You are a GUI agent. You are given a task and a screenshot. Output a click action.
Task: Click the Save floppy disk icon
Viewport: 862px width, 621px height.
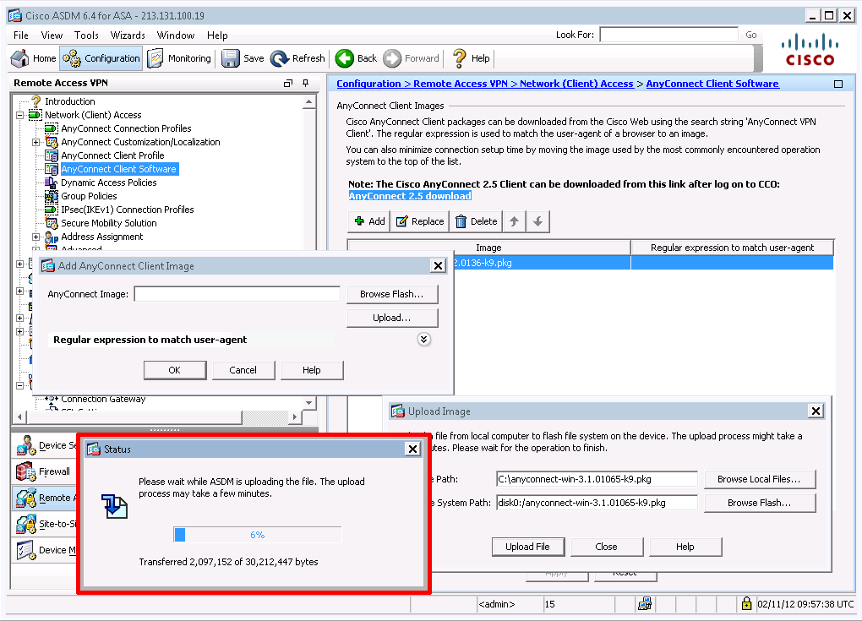[231, 58]
